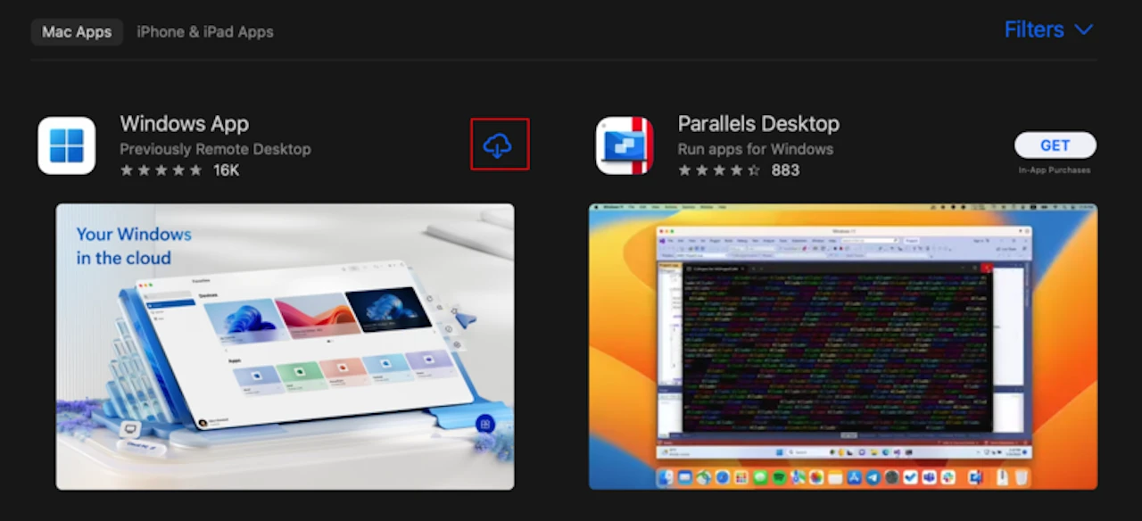Click the In-App Purchases label
The width and height of the screenshot is (1142, 521).
pyautogui.click(x=1055, y=170)
